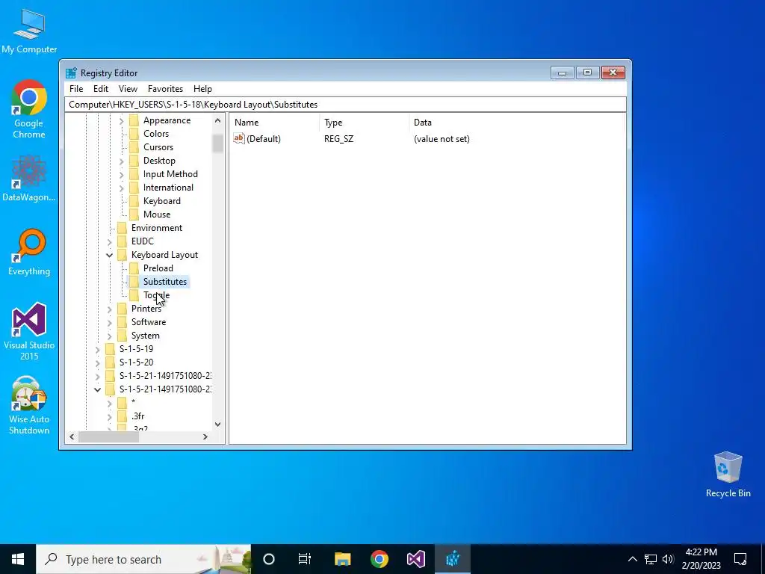Click the Data column header

click(517, 123)
